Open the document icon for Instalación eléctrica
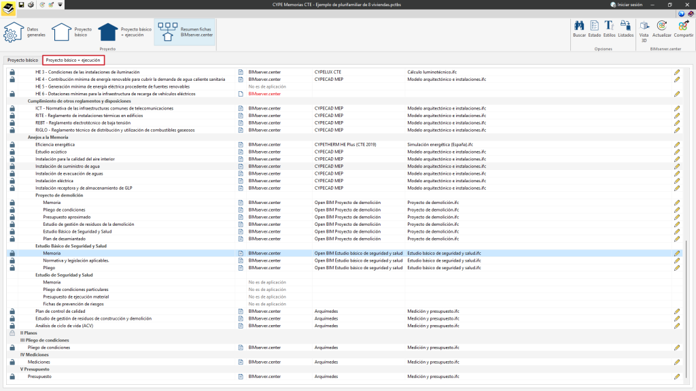This screenshot has height=391, width=696. 241,181
